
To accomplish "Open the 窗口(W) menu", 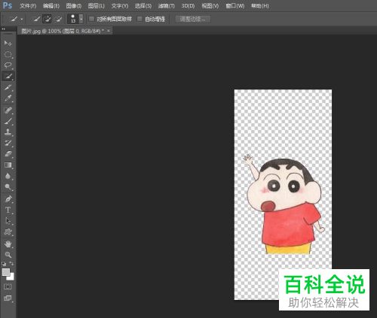I will [234, 6].
